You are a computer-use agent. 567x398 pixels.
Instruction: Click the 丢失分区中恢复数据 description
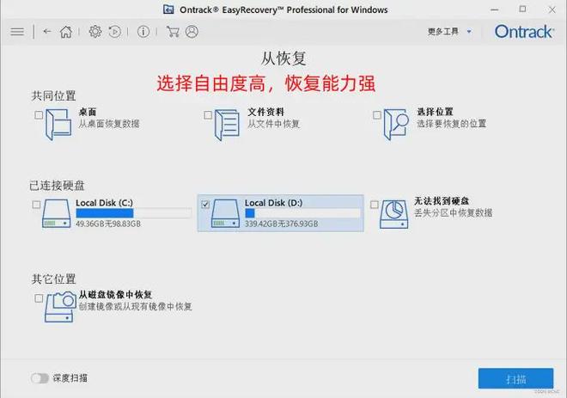(x=453, y=212)
